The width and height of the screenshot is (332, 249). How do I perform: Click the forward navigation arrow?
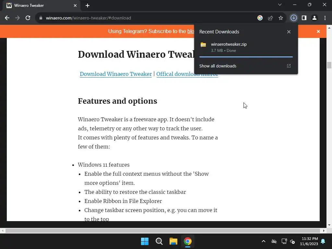coord(18,18)
